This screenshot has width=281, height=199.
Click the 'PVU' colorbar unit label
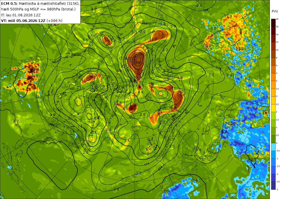point(275,11)
